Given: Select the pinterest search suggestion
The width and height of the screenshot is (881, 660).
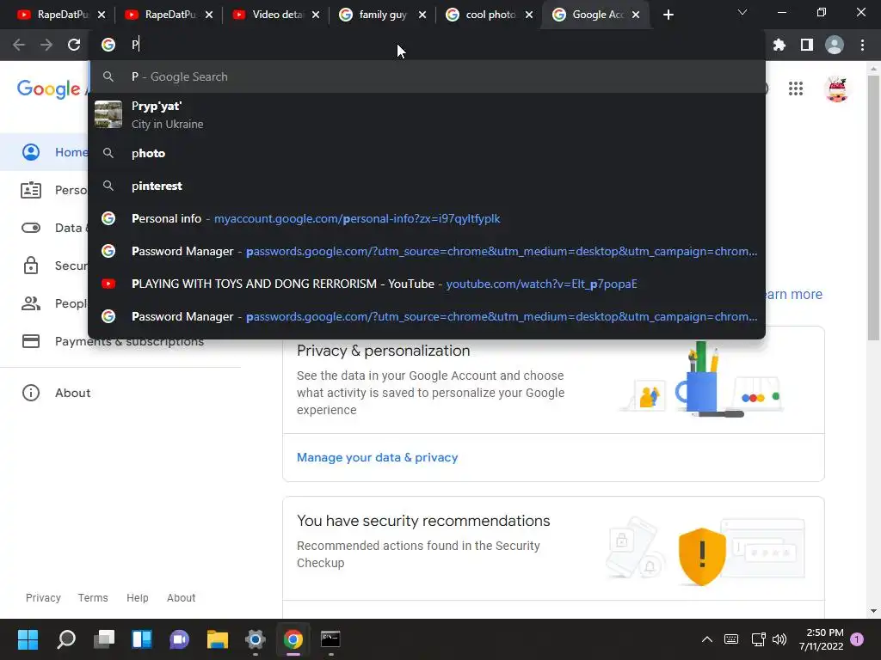Looking at the screenshot, I should click(427, 186).
